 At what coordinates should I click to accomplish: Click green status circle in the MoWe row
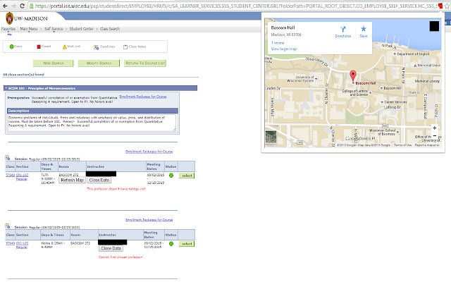[171, 244]
